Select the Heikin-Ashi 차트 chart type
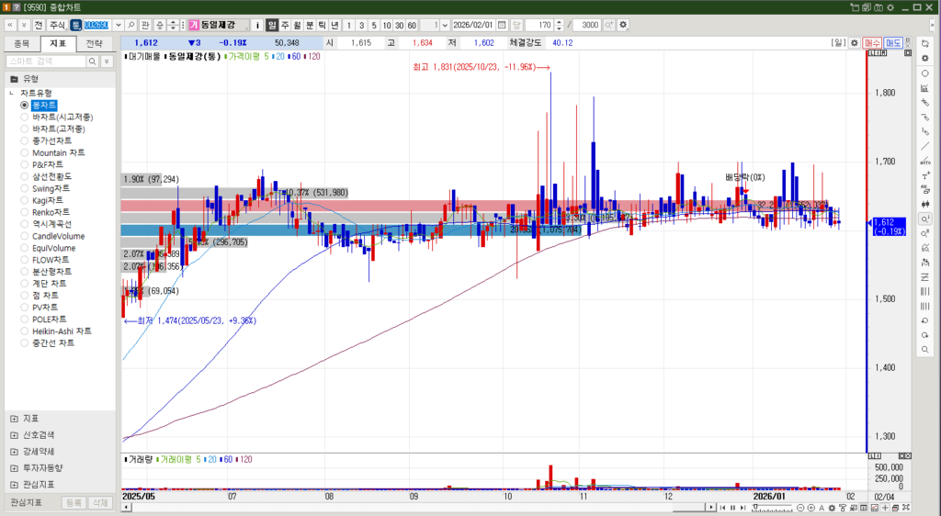 25,331
